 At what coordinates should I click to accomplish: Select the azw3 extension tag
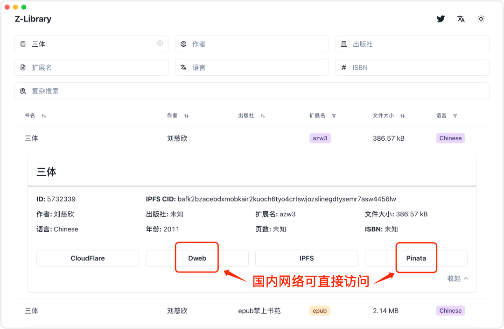pyautogui.click(x=320, y=138)
